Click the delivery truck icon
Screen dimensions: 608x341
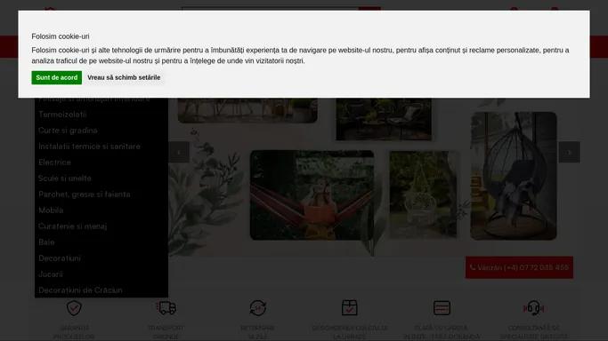coord(166,308)
